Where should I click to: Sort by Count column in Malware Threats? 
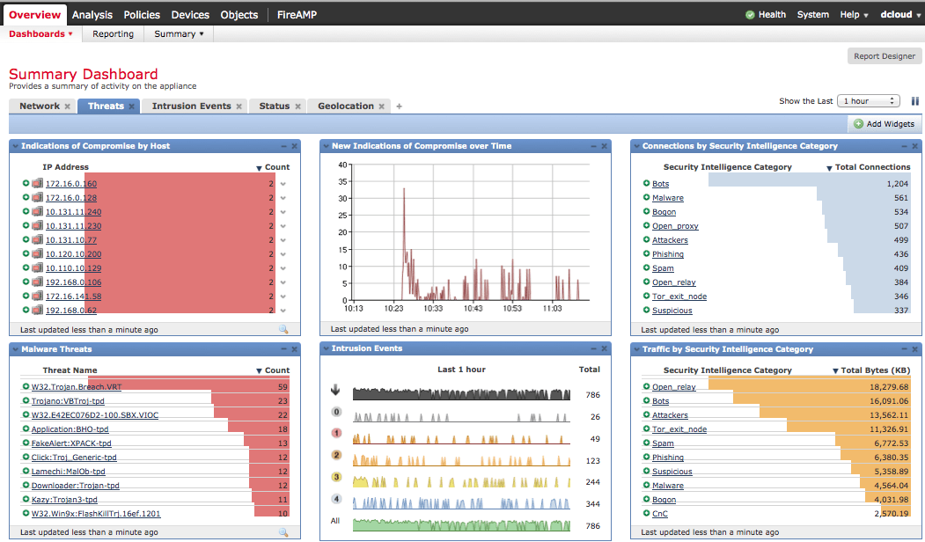[x=276, y=370]
